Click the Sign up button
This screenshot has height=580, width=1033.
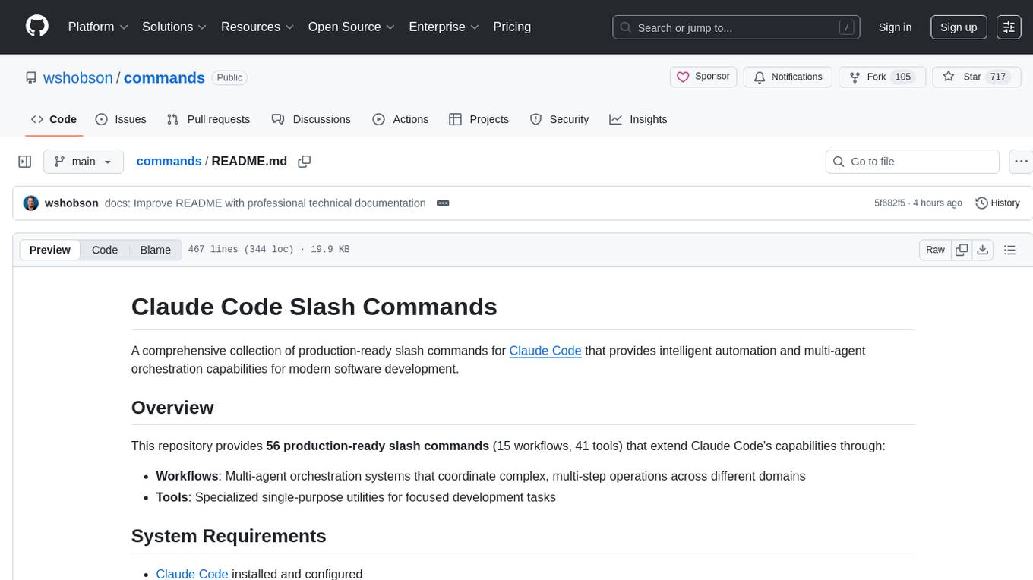[x=959, y=27]
